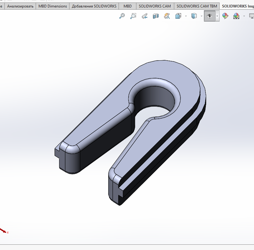Open the Dynamic Annotation Views icon

point(167,16)
